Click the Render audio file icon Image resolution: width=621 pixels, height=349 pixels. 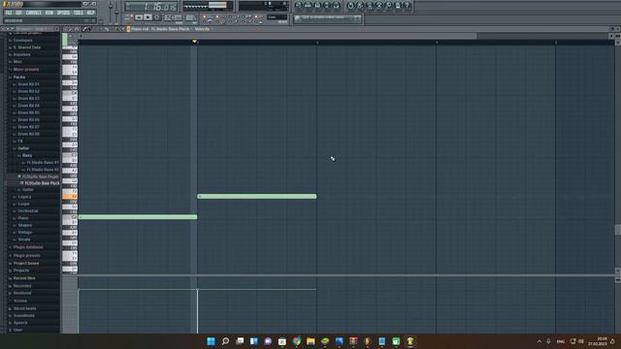370,6
